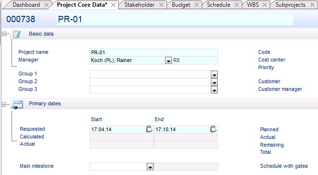Collapse the Primary dates section
The height and width of the screenshot is (175, 318).
(4, 104)
